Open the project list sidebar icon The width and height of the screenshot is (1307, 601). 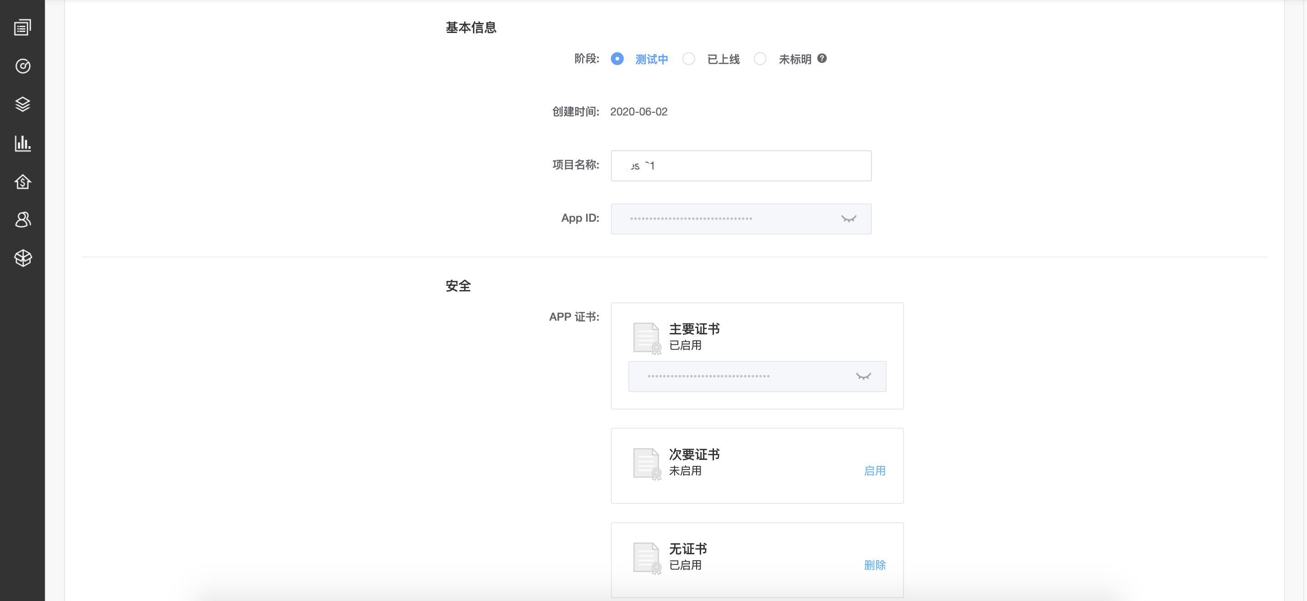pos(22,27)
